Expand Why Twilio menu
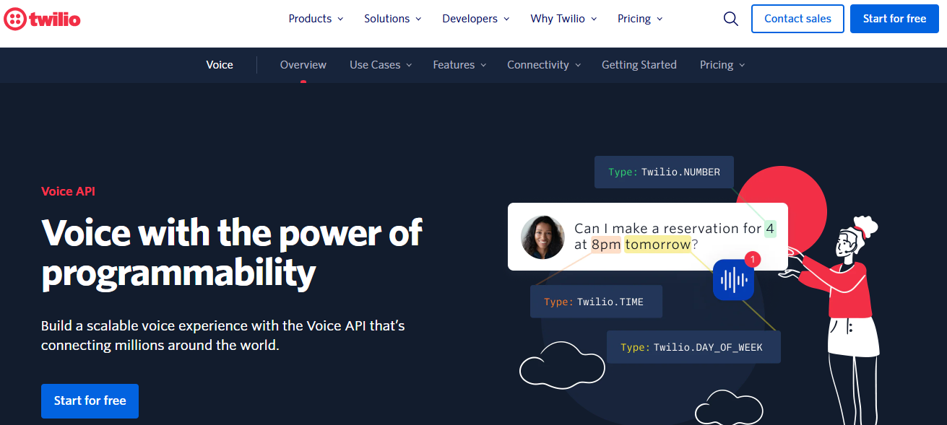947x425 pixels. pos(563,19)
